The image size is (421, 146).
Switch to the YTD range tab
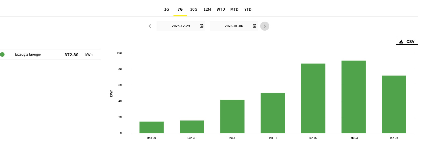point(248,9)
